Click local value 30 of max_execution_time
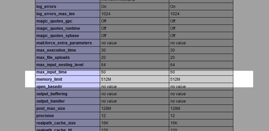 [103, 50]
